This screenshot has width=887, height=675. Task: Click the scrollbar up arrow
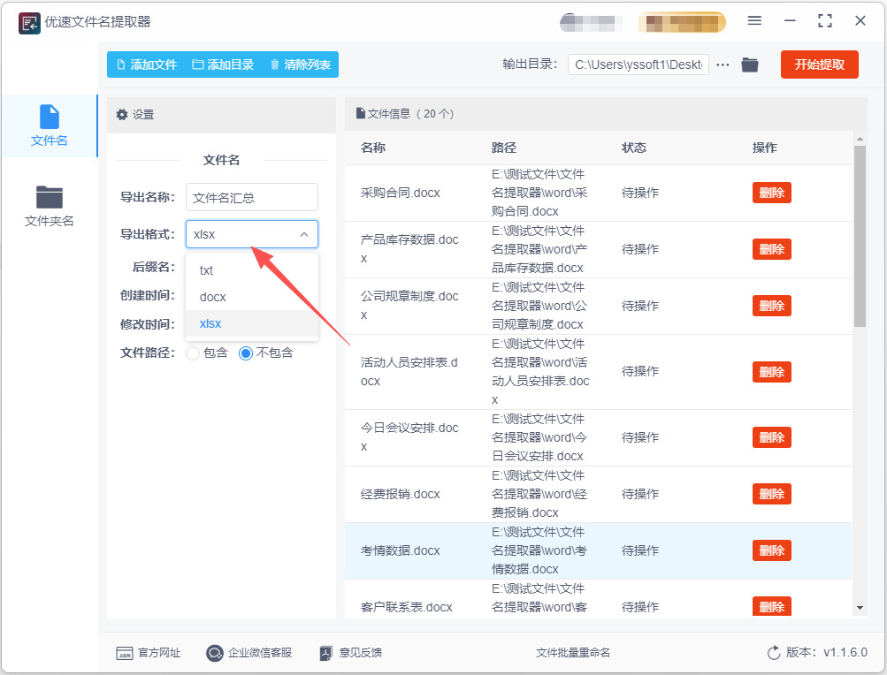[x=860, y=139]
